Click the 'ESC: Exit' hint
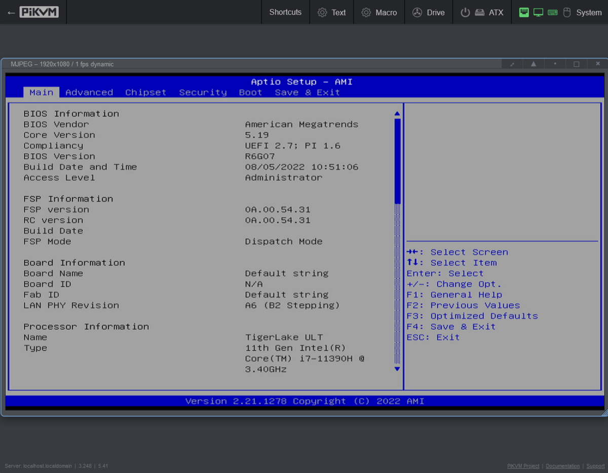The width and height of the screenshot is (608, 473). tap(433, 337)
